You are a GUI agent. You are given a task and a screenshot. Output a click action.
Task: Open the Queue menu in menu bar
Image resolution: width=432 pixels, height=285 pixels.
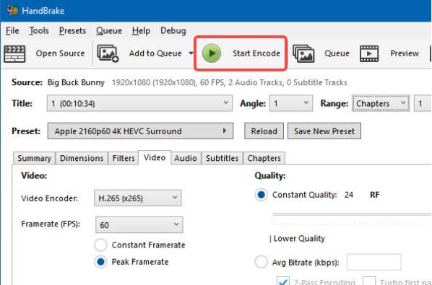click(x=109, y=30)
